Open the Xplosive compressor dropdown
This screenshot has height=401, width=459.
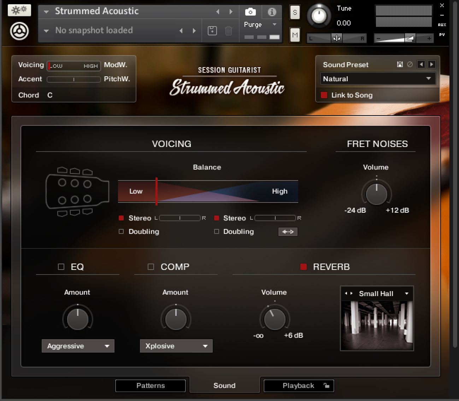(x=176, y=346)
